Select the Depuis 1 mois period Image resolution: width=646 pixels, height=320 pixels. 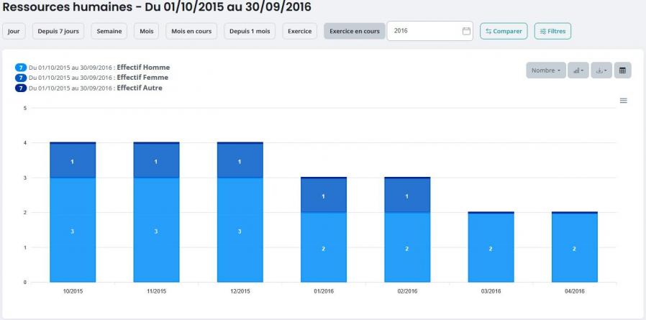click(250, 32)
